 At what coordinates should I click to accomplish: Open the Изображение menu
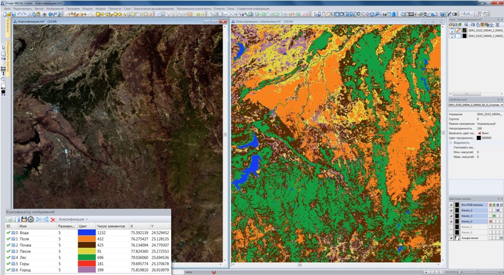pos(55,9)
